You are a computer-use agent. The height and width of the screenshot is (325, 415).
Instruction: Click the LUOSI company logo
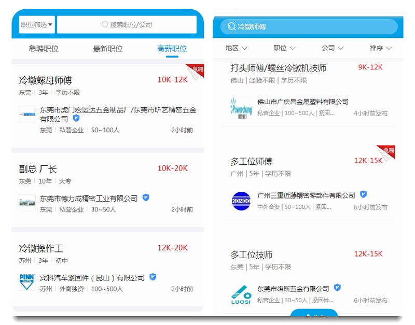point(240,293)
